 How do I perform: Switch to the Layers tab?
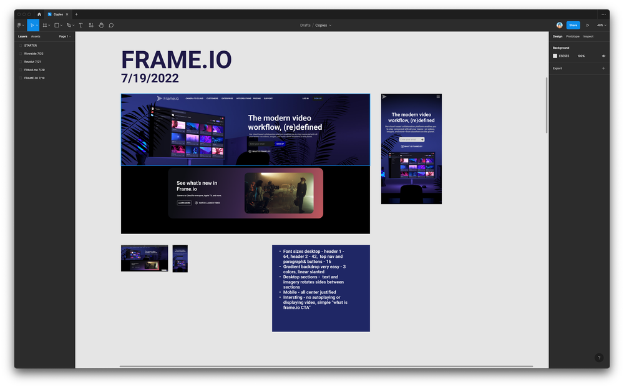pos(22,36)
